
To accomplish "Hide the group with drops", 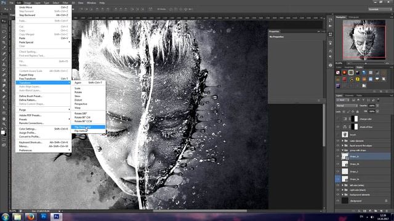I will click(338, 150).
